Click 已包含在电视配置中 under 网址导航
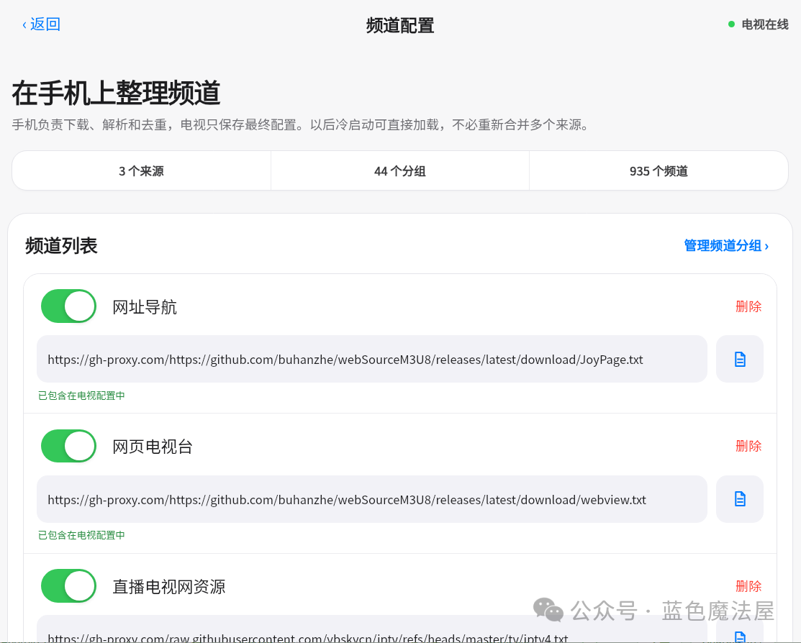 tap(82, 396)
